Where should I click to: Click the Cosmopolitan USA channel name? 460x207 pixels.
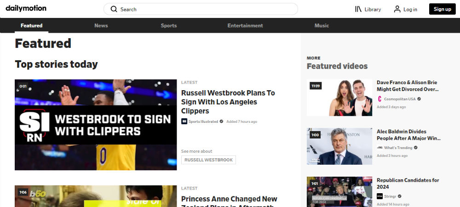[400, 99]
